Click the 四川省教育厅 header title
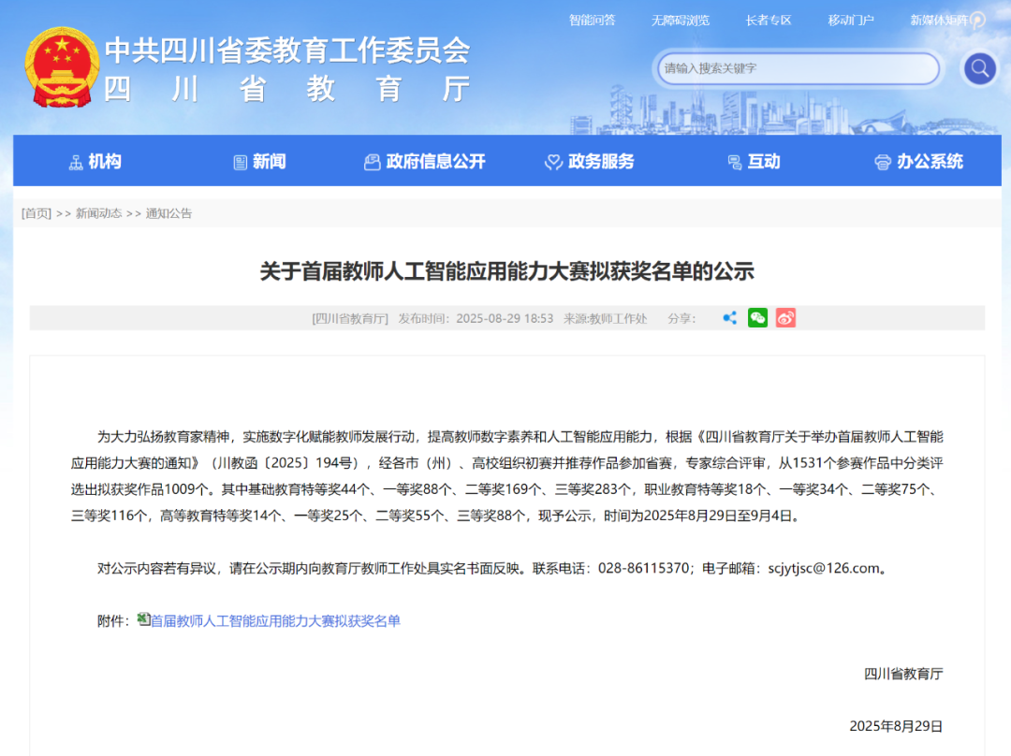The height and width of the screenshot is (756, 1011). tap(287, 89)
